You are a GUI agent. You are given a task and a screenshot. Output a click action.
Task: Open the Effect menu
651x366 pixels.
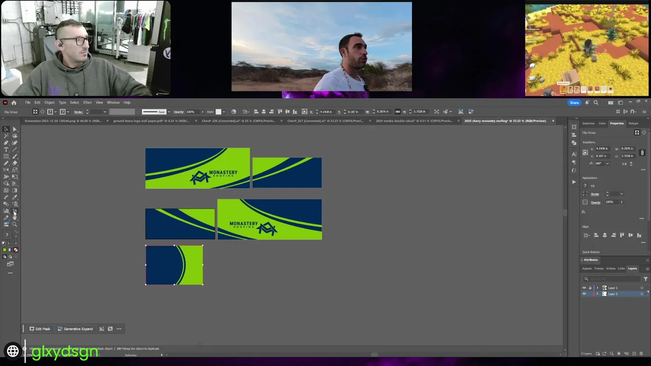click(x=87, y=102)
